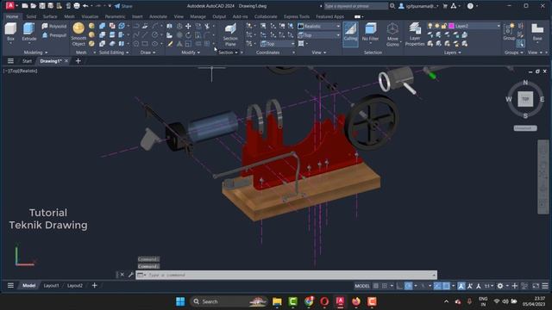The width and height of the screenshot is (552, 310).
Task: Open the Express Tools ribbon tab
Action: (x=297, y=16)
